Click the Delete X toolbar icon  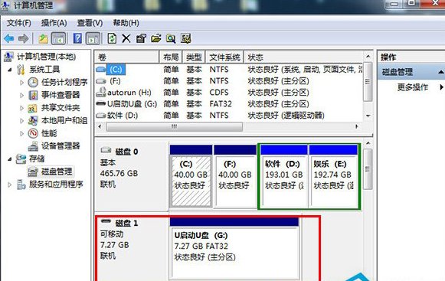(x=126, y=38)
